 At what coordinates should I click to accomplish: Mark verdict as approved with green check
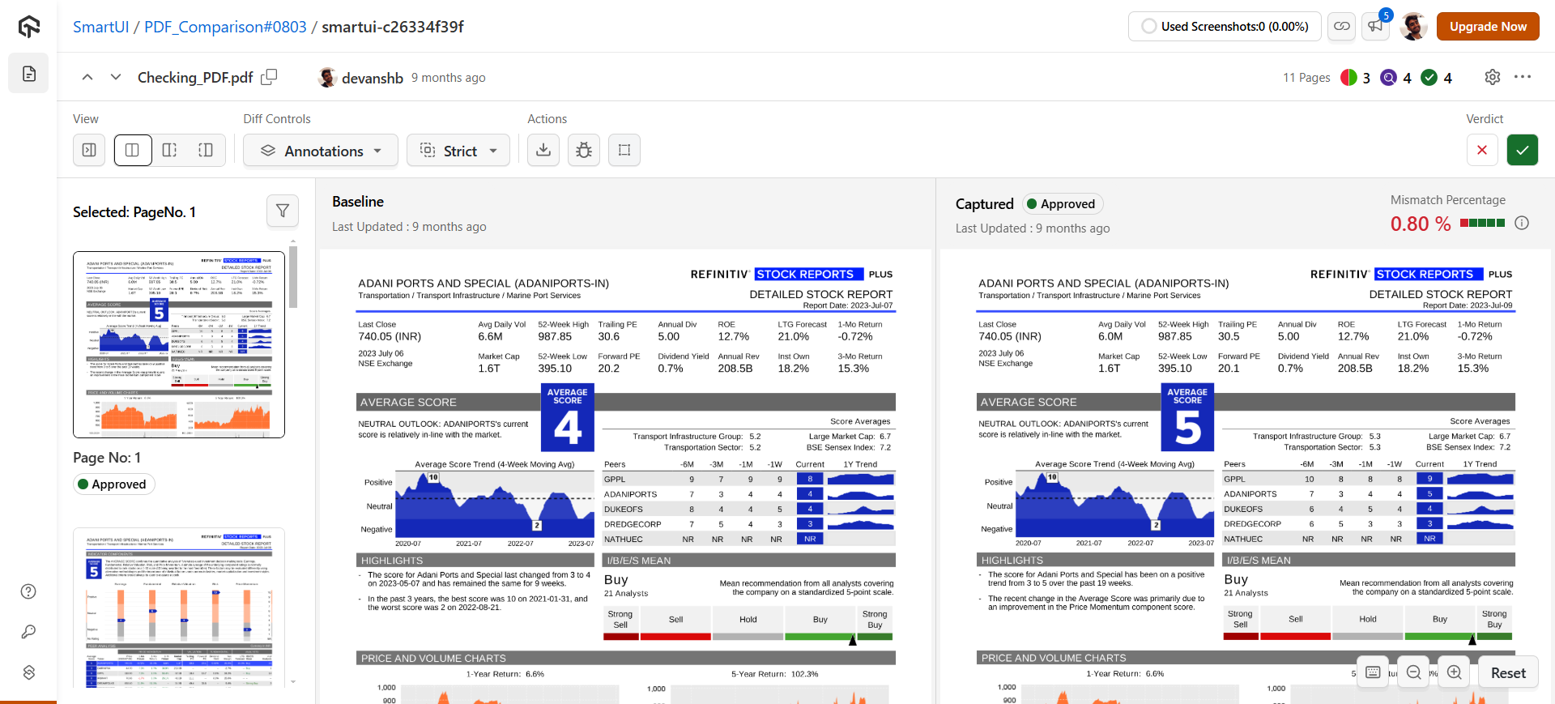1523,150
